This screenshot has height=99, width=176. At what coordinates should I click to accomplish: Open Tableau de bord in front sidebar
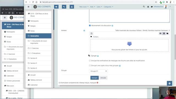click(x=38, y=80)
